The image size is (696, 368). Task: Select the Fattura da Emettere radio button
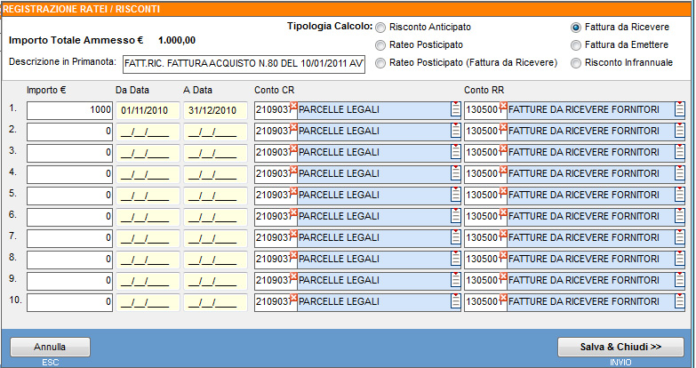pos(577,44)
